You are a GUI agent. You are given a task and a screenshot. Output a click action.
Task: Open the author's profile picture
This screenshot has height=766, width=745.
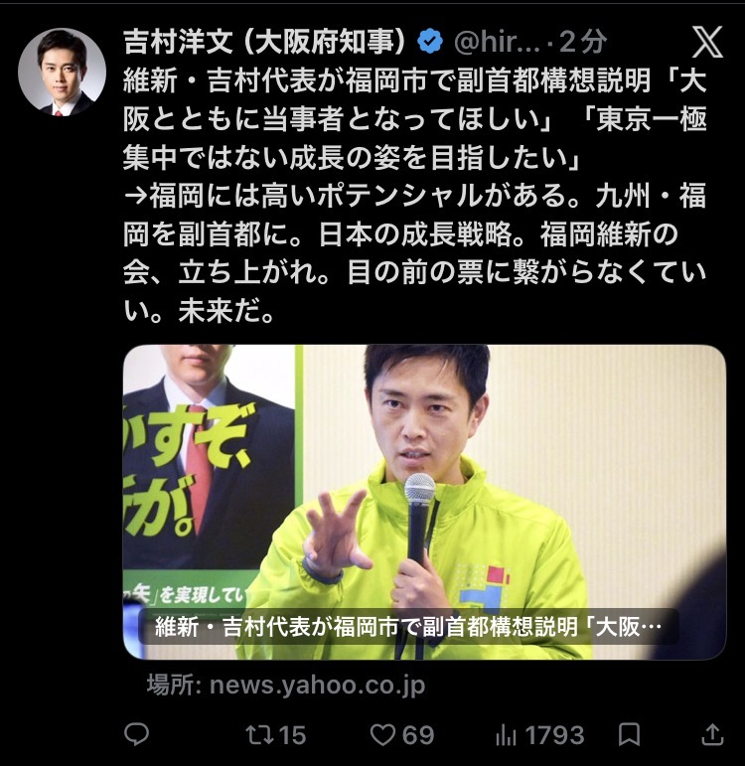[62, 72]
